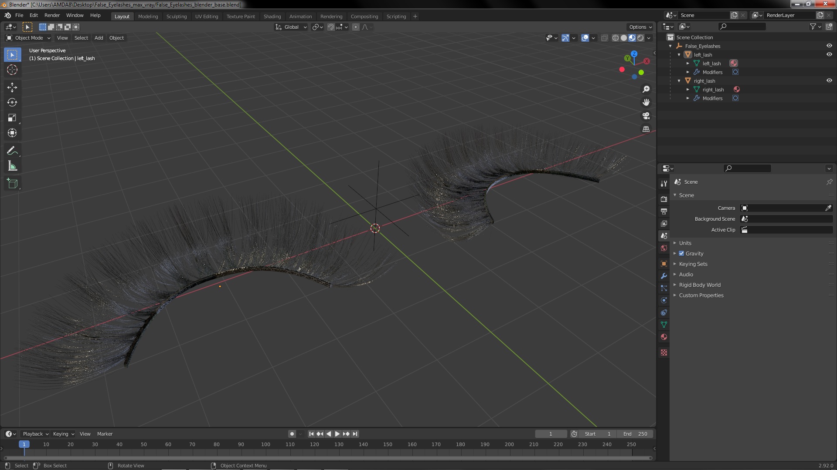Open the viewport Options dropdown
This screenshot has width=837, height=470.
640,27
